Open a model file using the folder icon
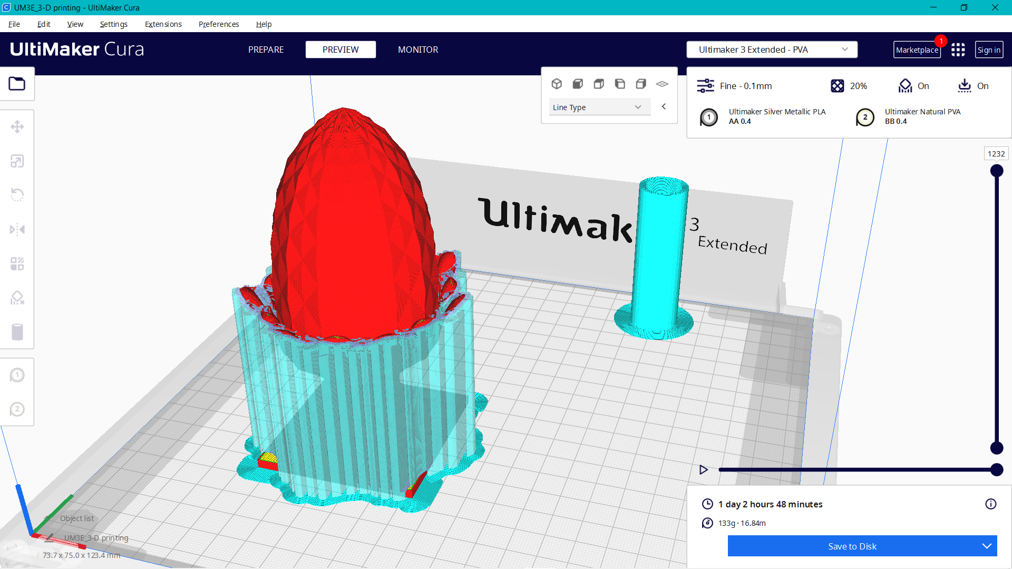 pos(17,83)
